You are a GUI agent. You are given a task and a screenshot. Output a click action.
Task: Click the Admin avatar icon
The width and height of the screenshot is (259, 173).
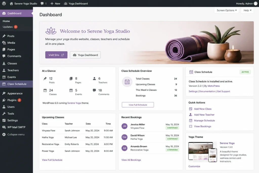pyautogui.click(x=255, y=4)
